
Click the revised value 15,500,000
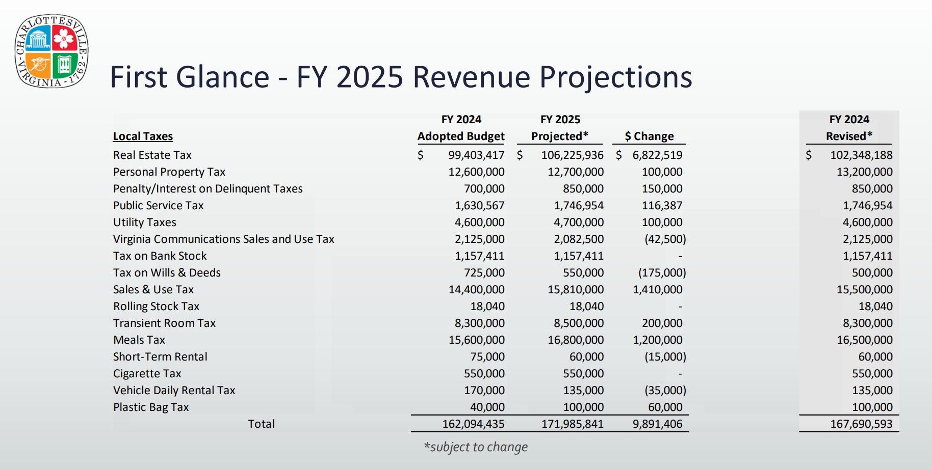865,289
